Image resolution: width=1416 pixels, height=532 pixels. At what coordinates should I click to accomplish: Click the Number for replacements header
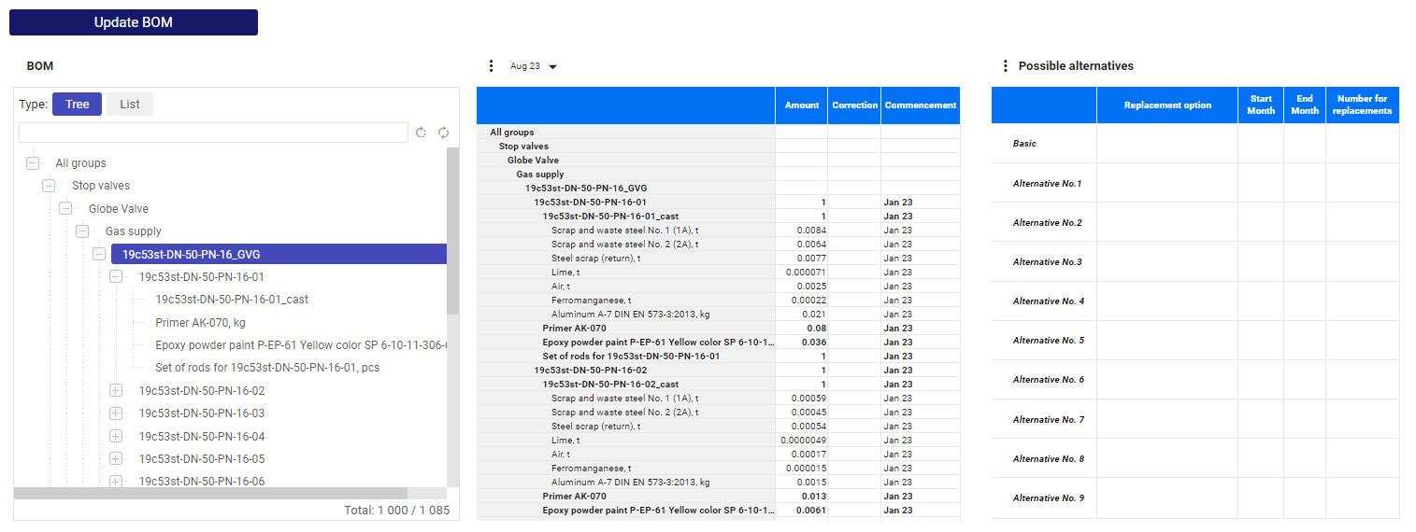click(x=1363, y=105)
